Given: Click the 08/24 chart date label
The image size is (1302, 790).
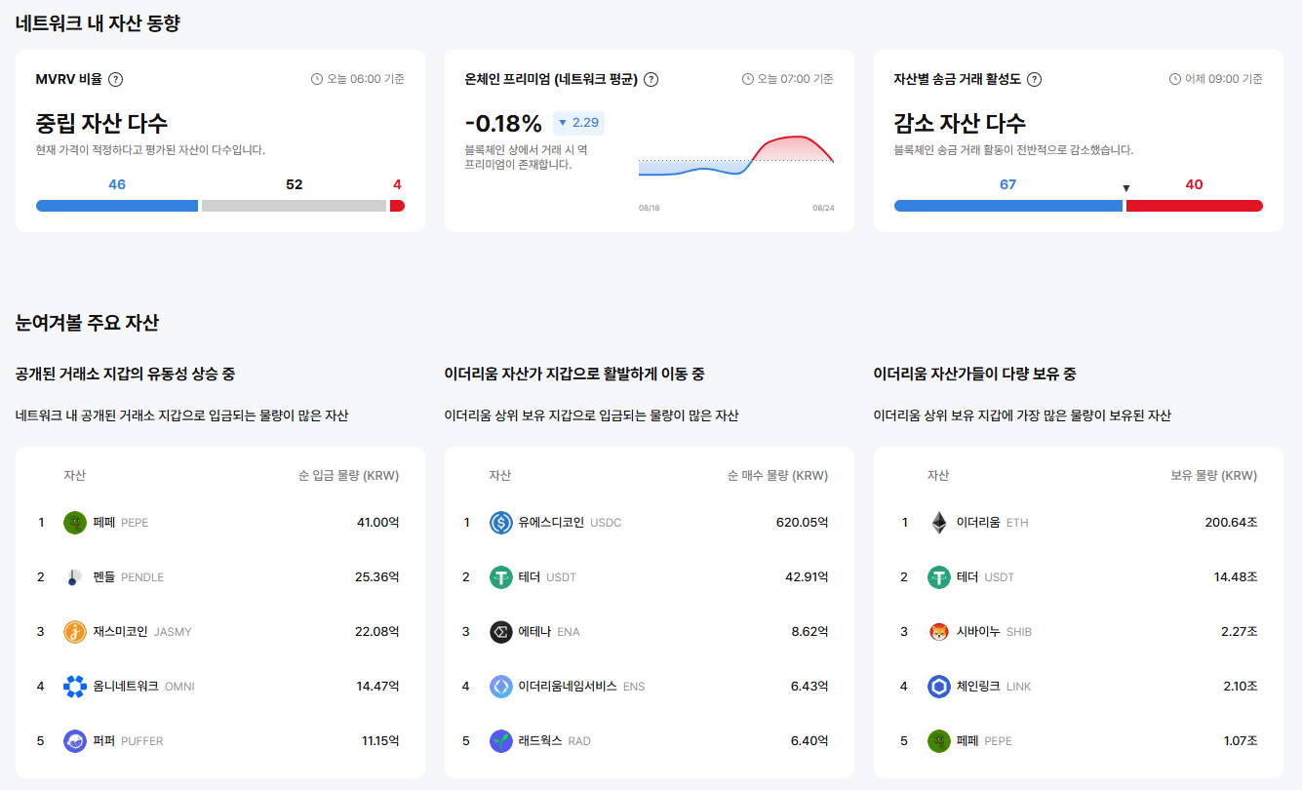Looking at the screenshot, I should coord(823,208).
